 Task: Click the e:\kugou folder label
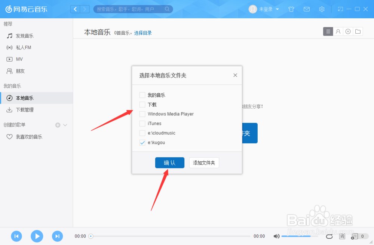156,143
